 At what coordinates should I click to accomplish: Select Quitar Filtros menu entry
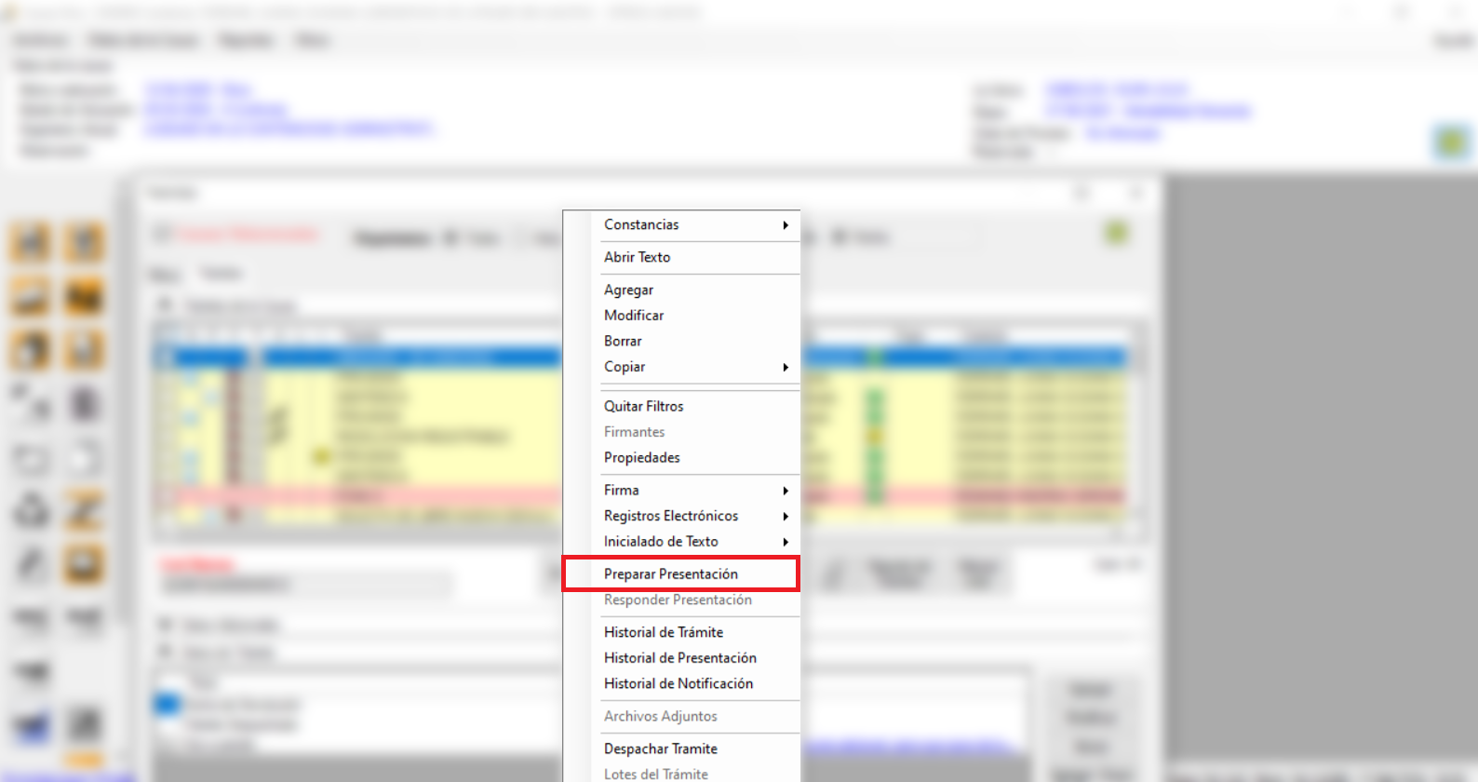pos(643,406)
